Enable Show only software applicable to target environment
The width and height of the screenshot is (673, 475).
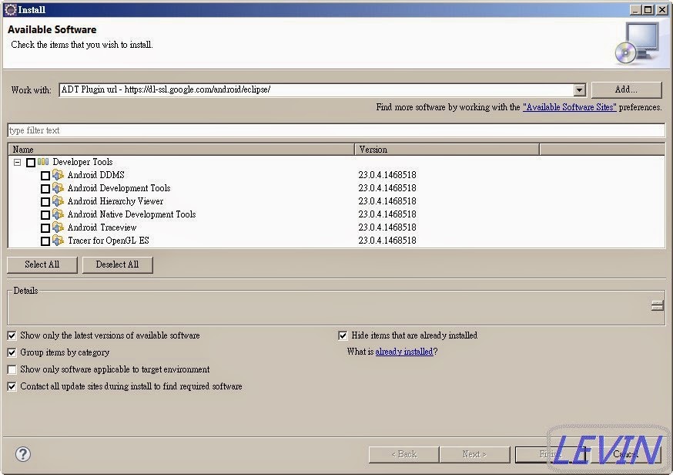click(12, 369)
